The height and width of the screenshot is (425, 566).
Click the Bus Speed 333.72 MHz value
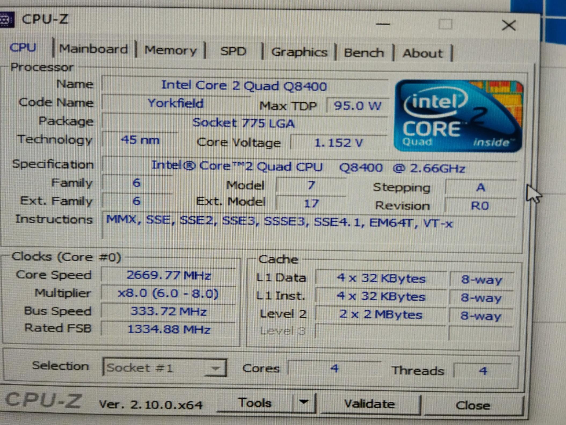pyautogui.click(x=168, y=312)
